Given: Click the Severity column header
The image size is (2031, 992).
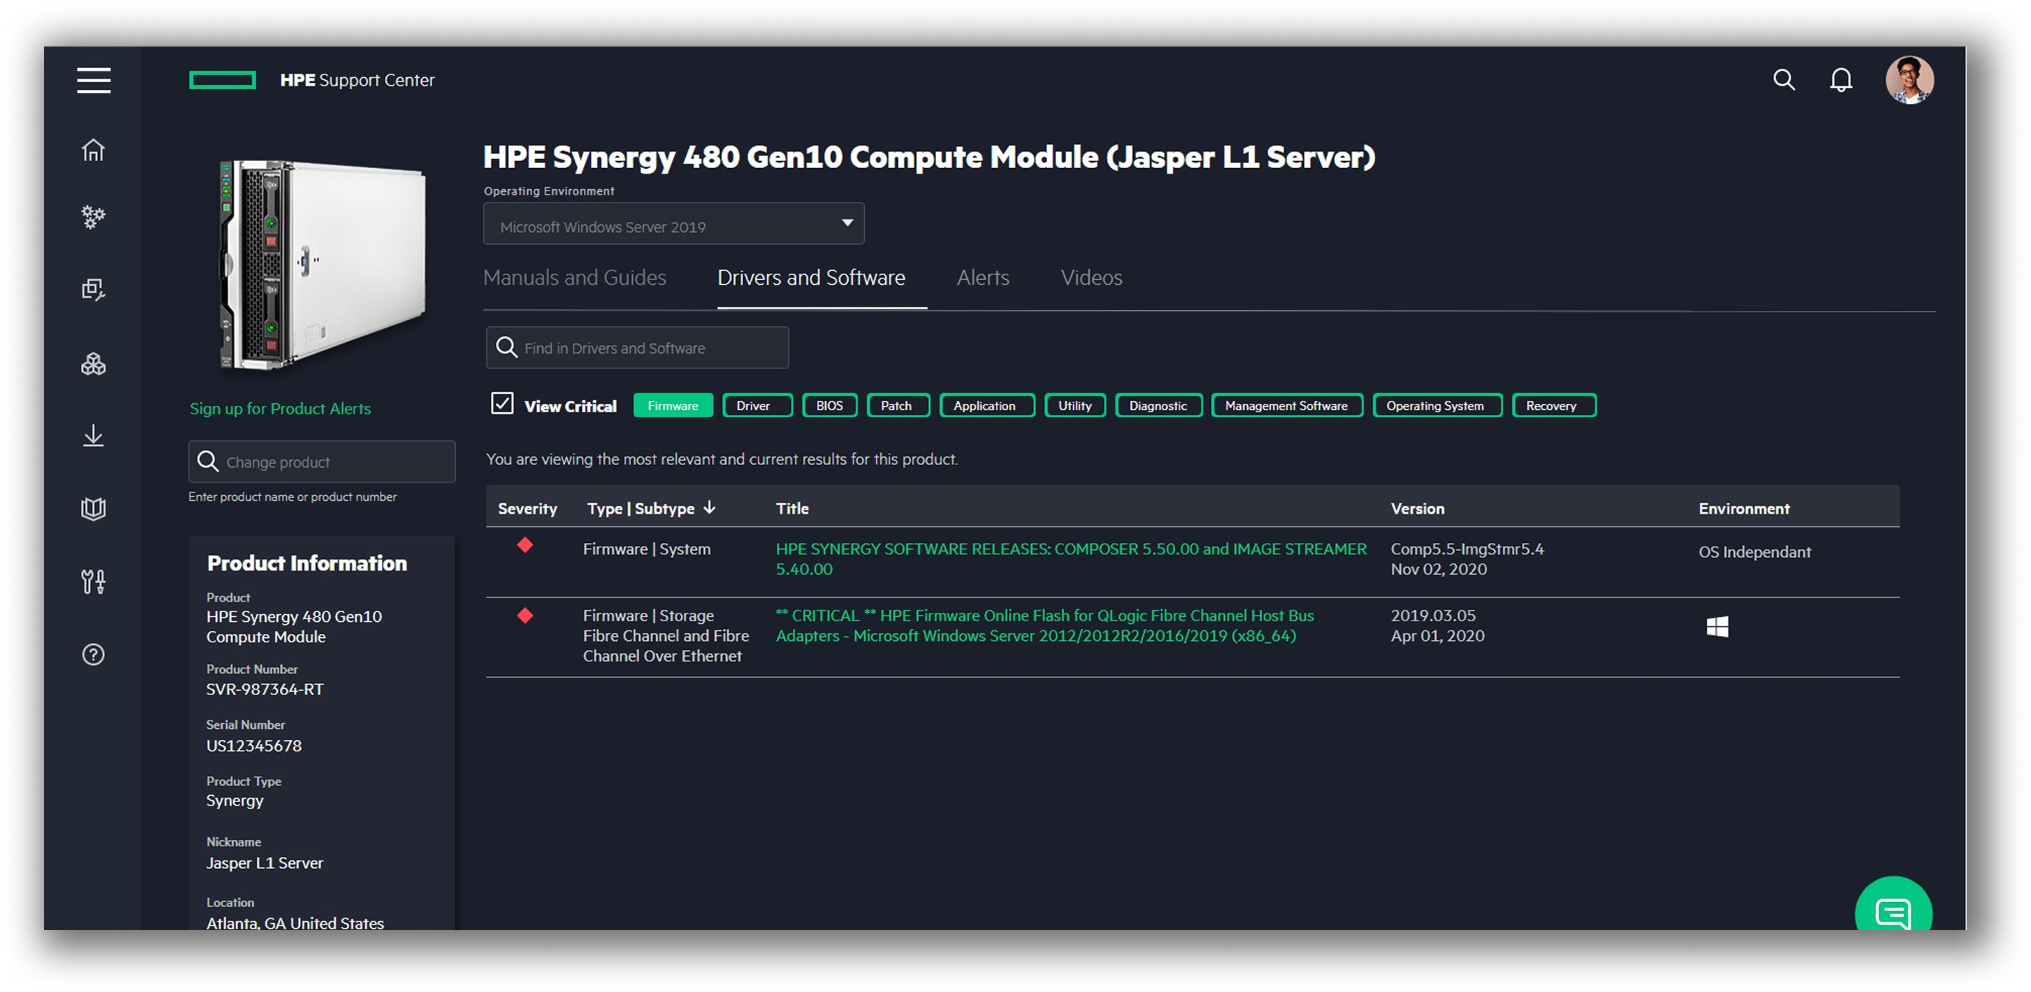Looking at the screenshot, I should (526, 508).
